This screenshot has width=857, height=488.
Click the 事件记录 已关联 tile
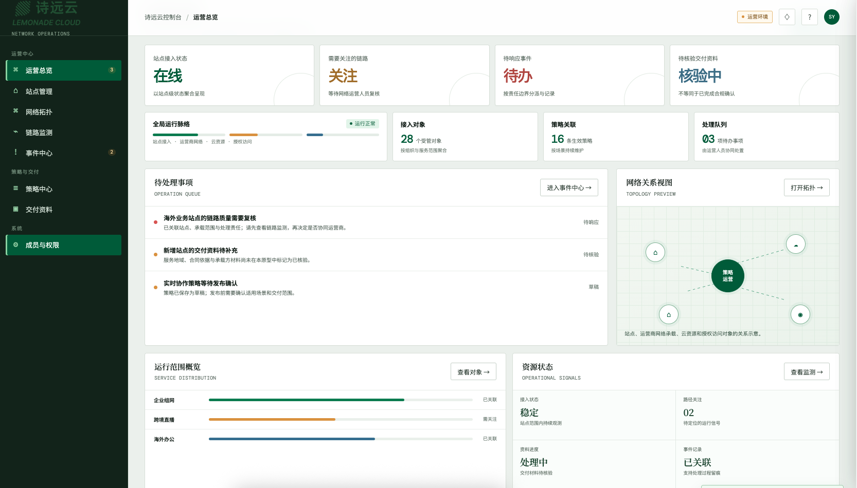pyautogui.click(x=757, y=464)
